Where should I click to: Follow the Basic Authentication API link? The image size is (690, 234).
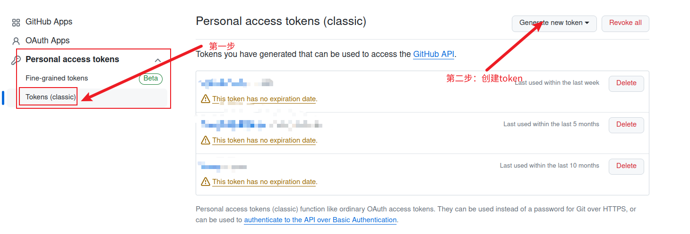coord(320,220)
